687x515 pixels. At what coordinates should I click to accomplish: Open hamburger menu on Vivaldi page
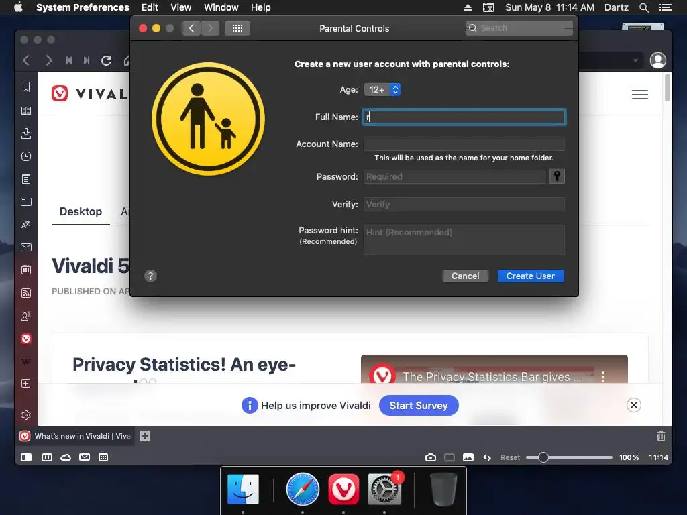click(639, 95)
